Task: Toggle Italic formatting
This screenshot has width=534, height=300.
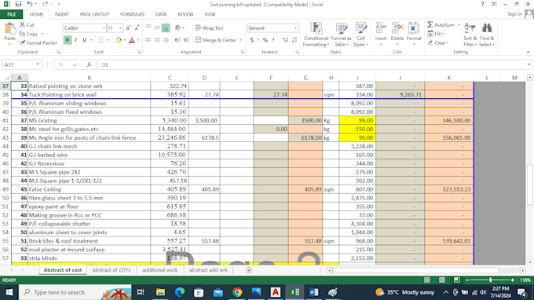Action: pyautogui.click(x=76, y=40)
